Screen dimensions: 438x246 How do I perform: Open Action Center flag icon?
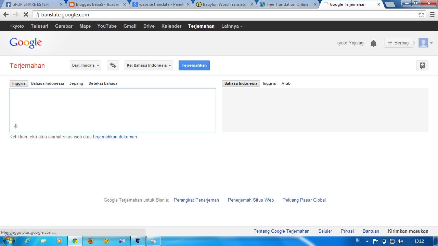click(x=375, y=241)
